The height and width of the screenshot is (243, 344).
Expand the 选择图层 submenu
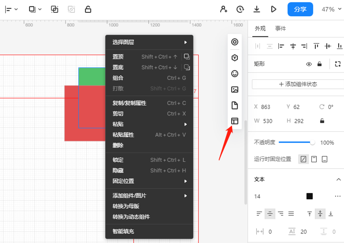click(149, 42)
